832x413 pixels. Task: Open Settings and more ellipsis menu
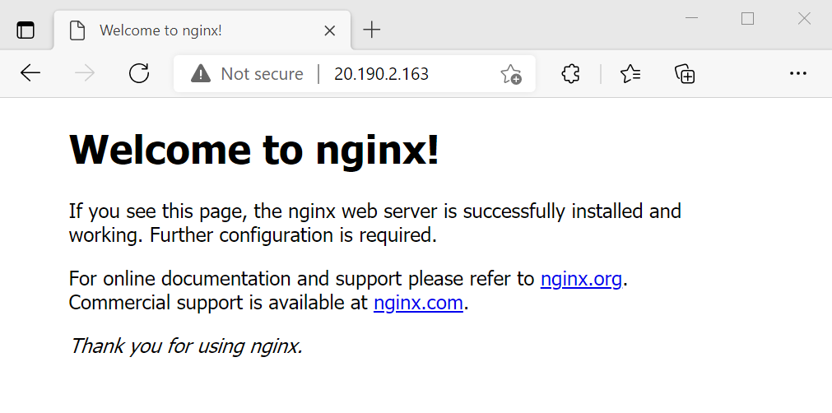point(798,74)
